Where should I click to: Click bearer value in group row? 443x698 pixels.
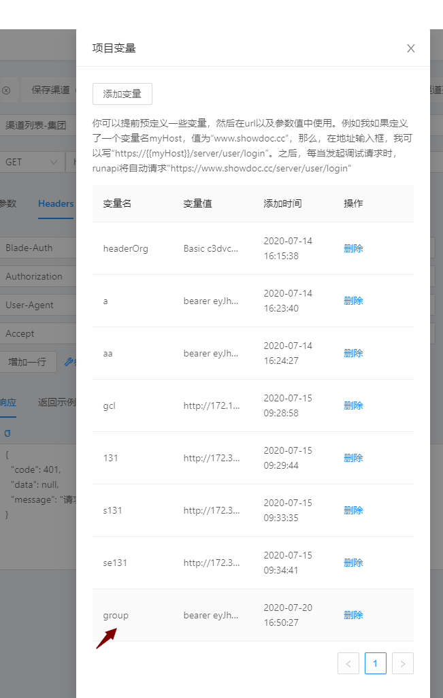coord(210,615)
